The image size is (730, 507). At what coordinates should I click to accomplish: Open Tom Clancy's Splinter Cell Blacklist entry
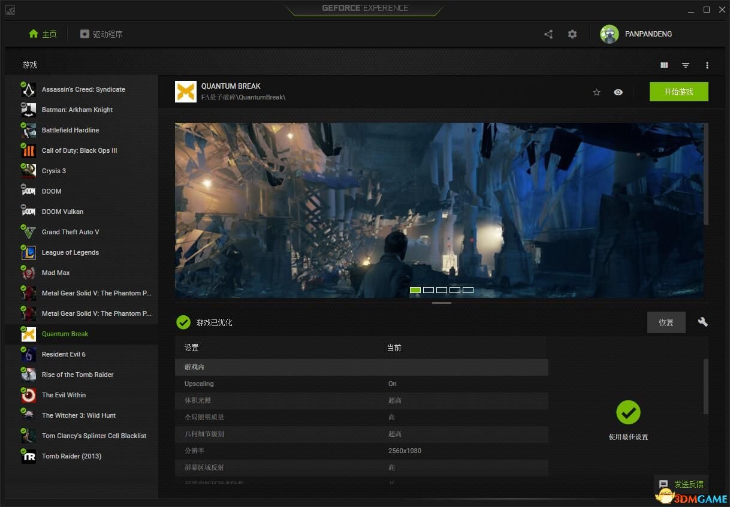[82, 436]
